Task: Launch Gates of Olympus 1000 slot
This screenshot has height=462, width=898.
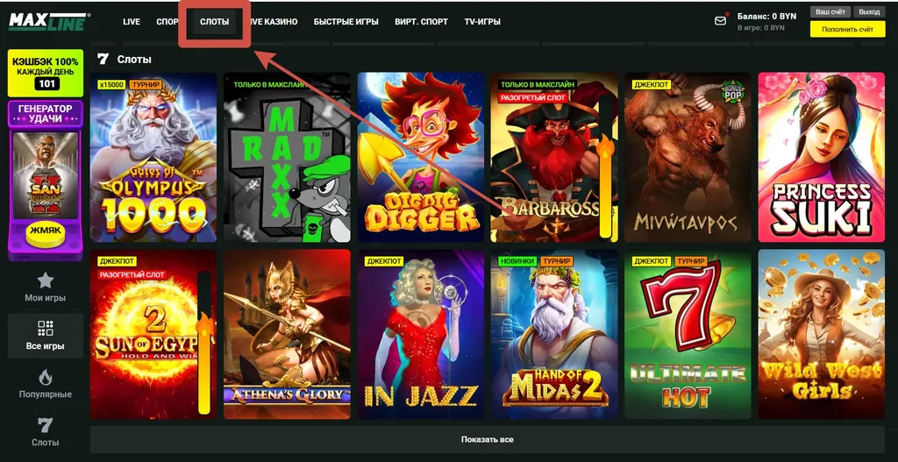Action: pos(153,158)
